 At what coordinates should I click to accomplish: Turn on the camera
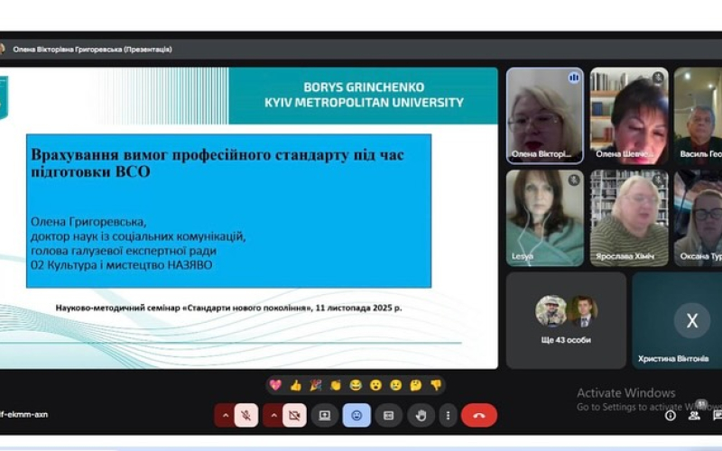(x=295, y=415)
